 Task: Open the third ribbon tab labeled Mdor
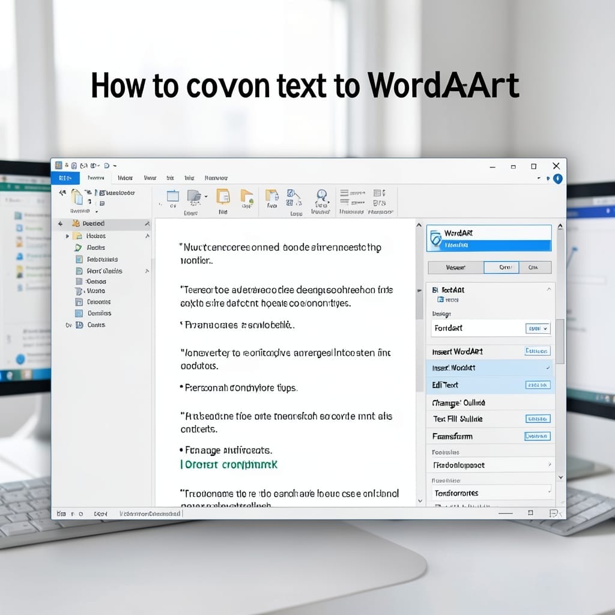click(125, 178)
